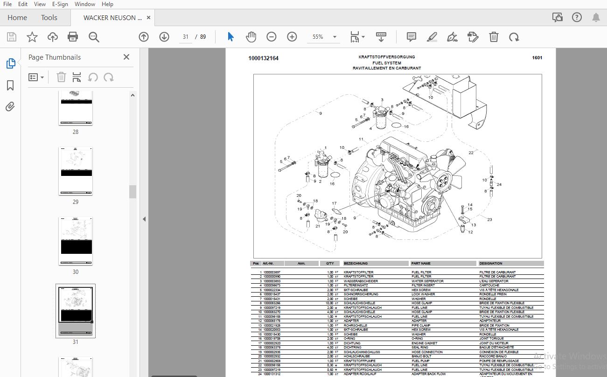Open the Edit menu
This screenshot has width=607, height=377.
22,4
